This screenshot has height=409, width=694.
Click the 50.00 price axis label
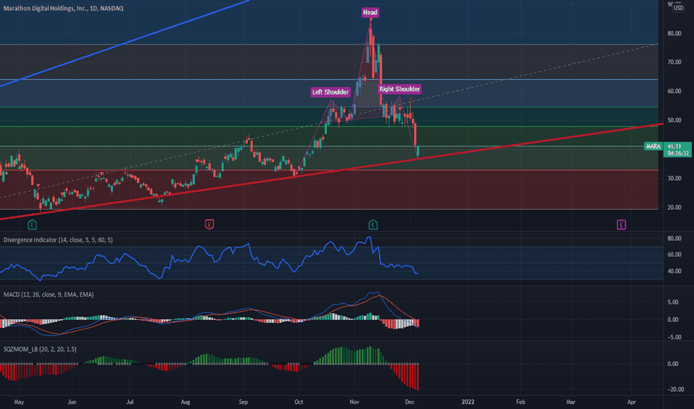pos(675,120)
